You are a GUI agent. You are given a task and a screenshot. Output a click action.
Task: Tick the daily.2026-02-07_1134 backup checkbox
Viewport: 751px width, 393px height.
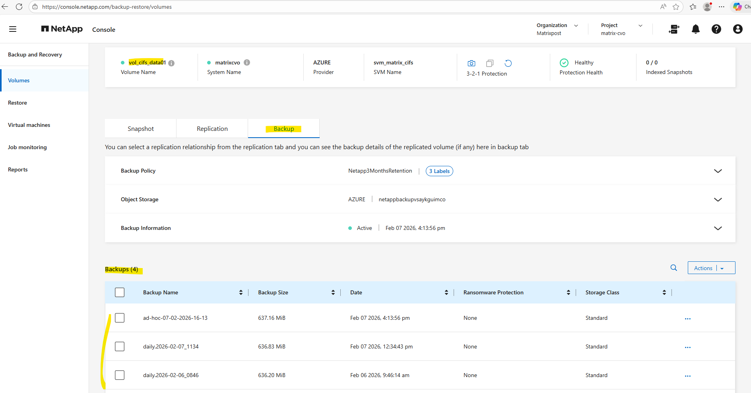120,346
